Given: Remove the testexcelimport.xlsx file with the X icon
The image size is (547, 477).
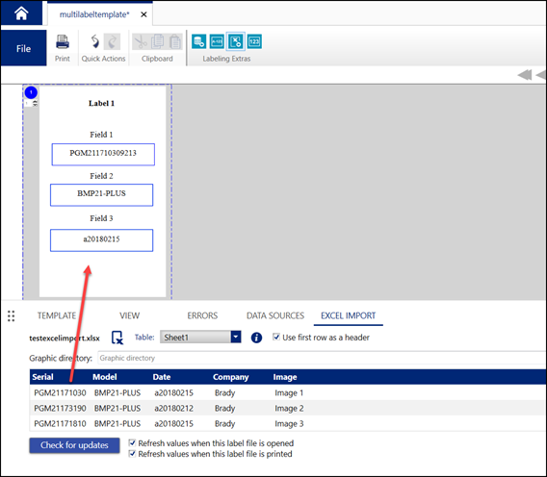Looking at the screenshot, I should (x=117, y=338).
